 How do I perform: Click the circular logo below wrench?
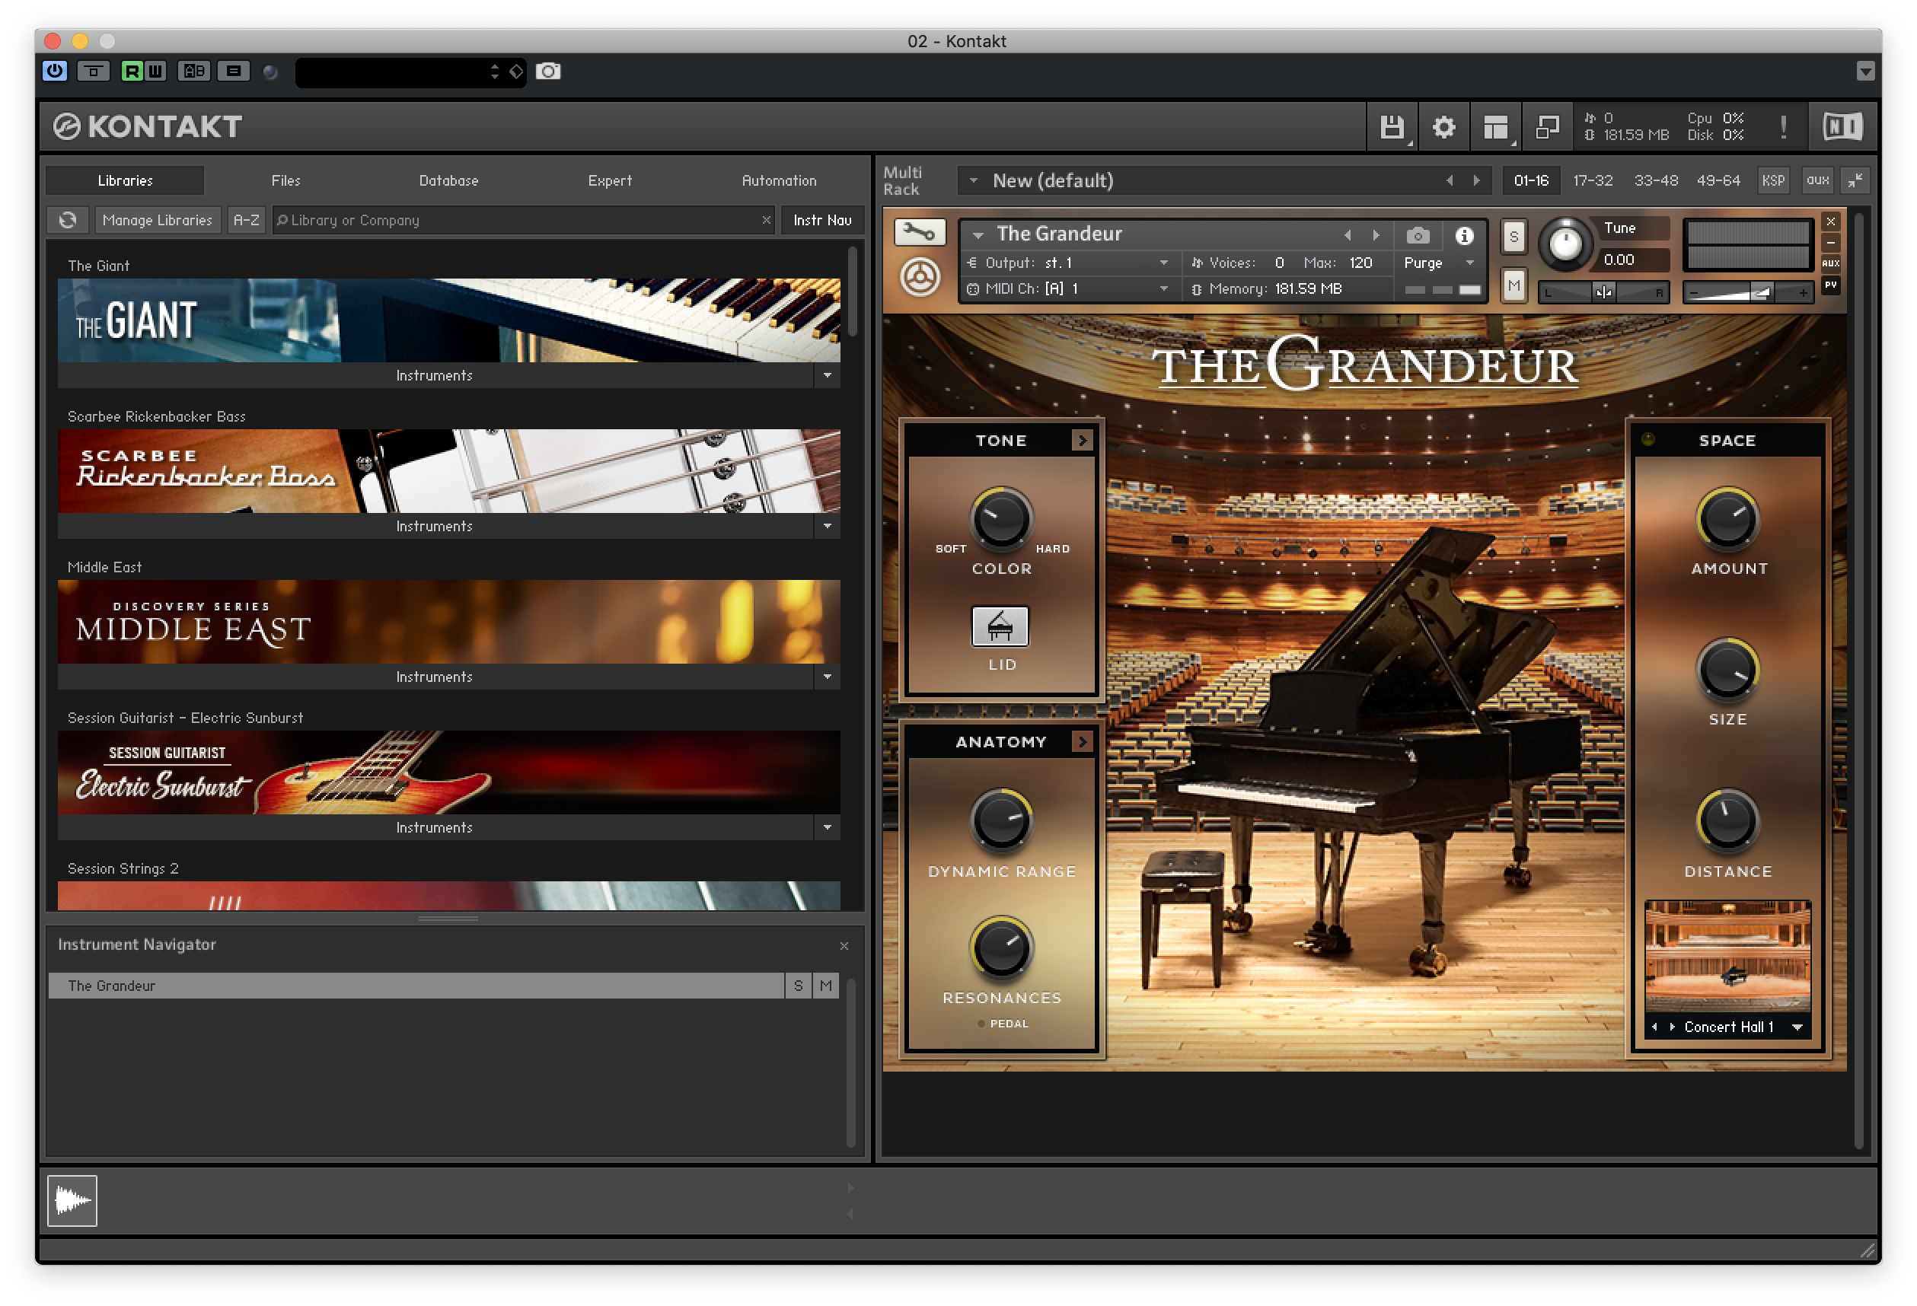pyautogui.click(x=920, y=277)
